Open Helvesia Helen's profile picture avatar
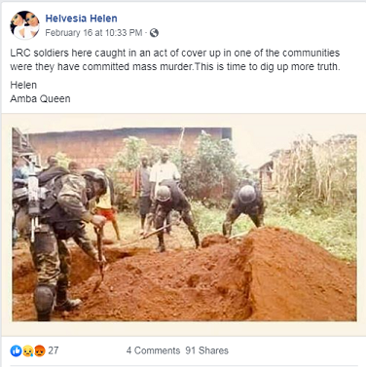The width and height of the screenshot is (366, 367). [x=24, y=25]
